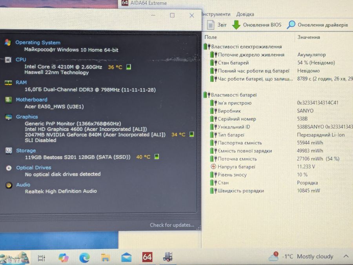Click the Напруга батареї voltage icon
This screenshot has width=353, height=265.
213,166
